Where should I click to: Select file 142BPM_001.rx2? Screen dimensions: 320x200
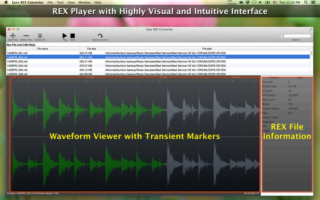tap(17, 53)
